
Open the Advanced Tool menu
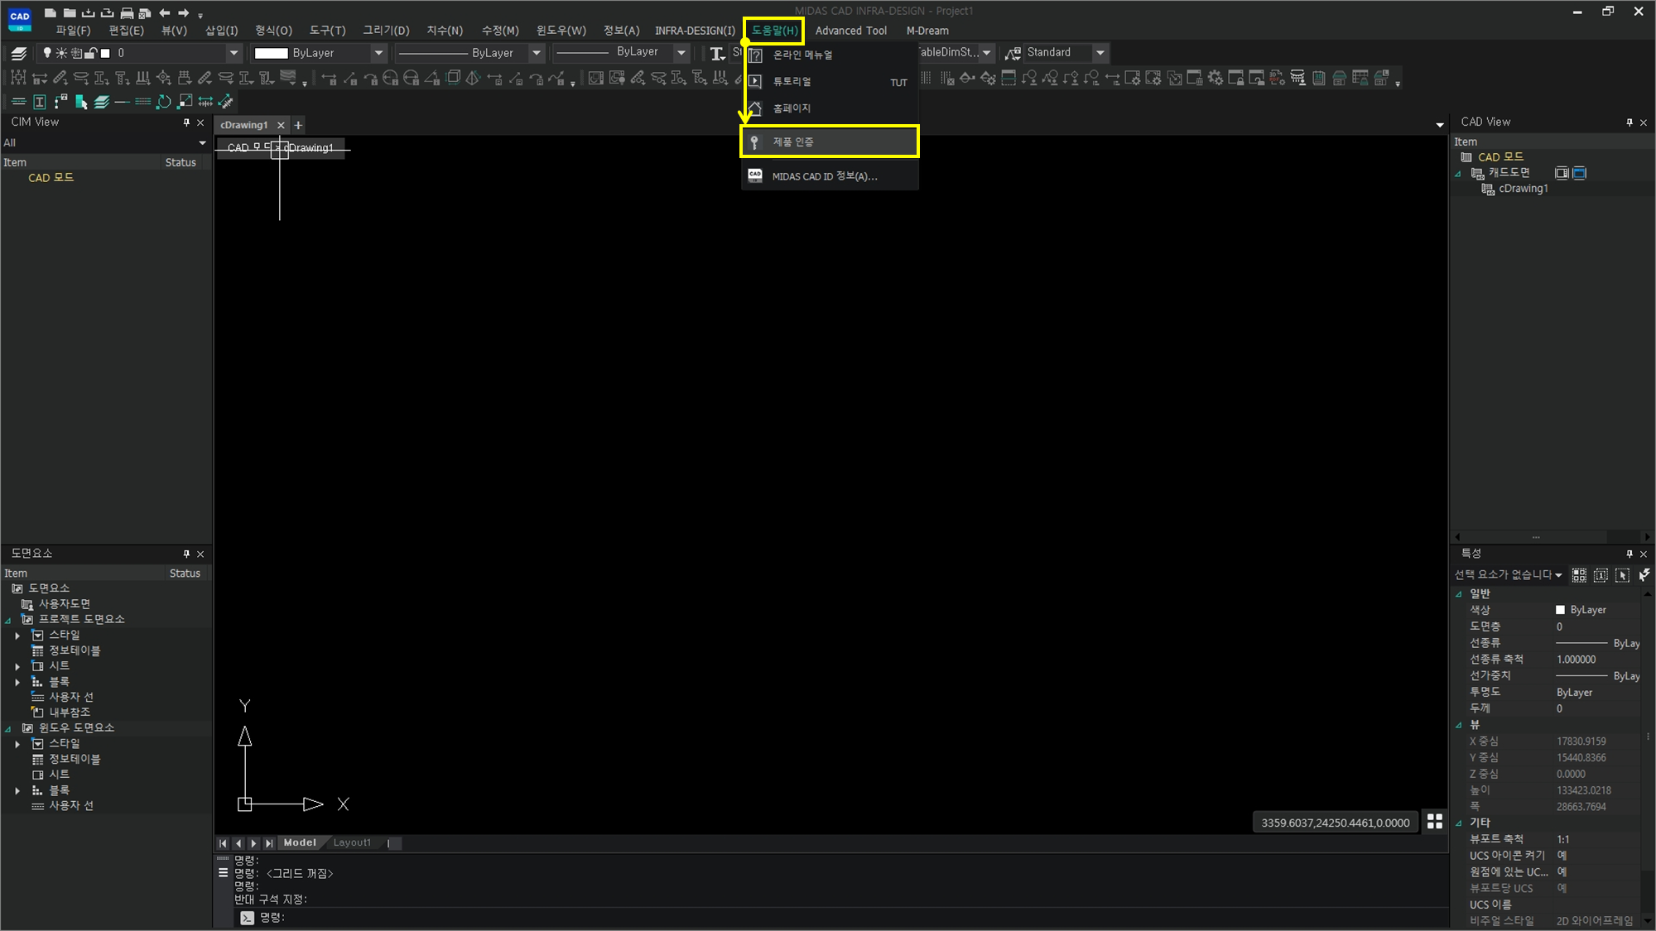click(850, 31)
